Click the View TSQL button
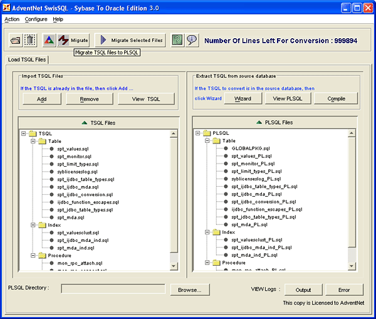The image size is (376, 319). click(146, 99)
